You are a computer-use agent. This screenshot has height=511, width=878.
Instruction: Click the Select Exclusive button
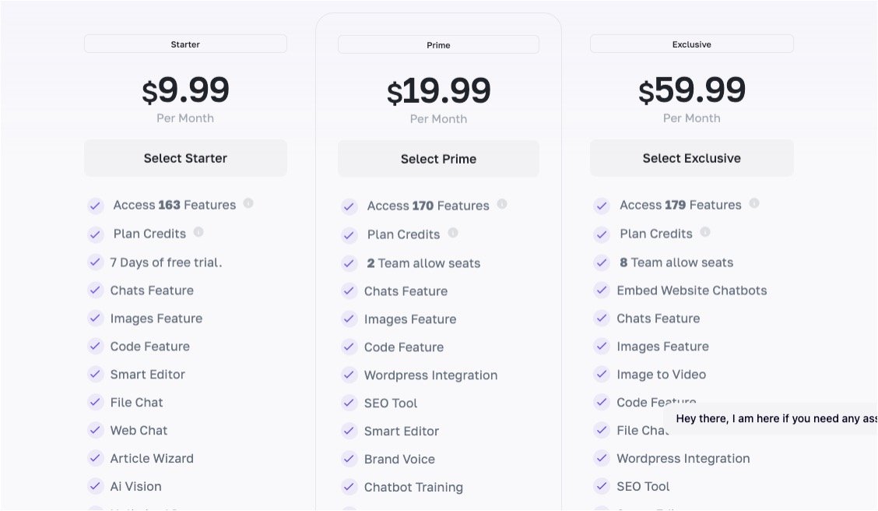point(691,158)
